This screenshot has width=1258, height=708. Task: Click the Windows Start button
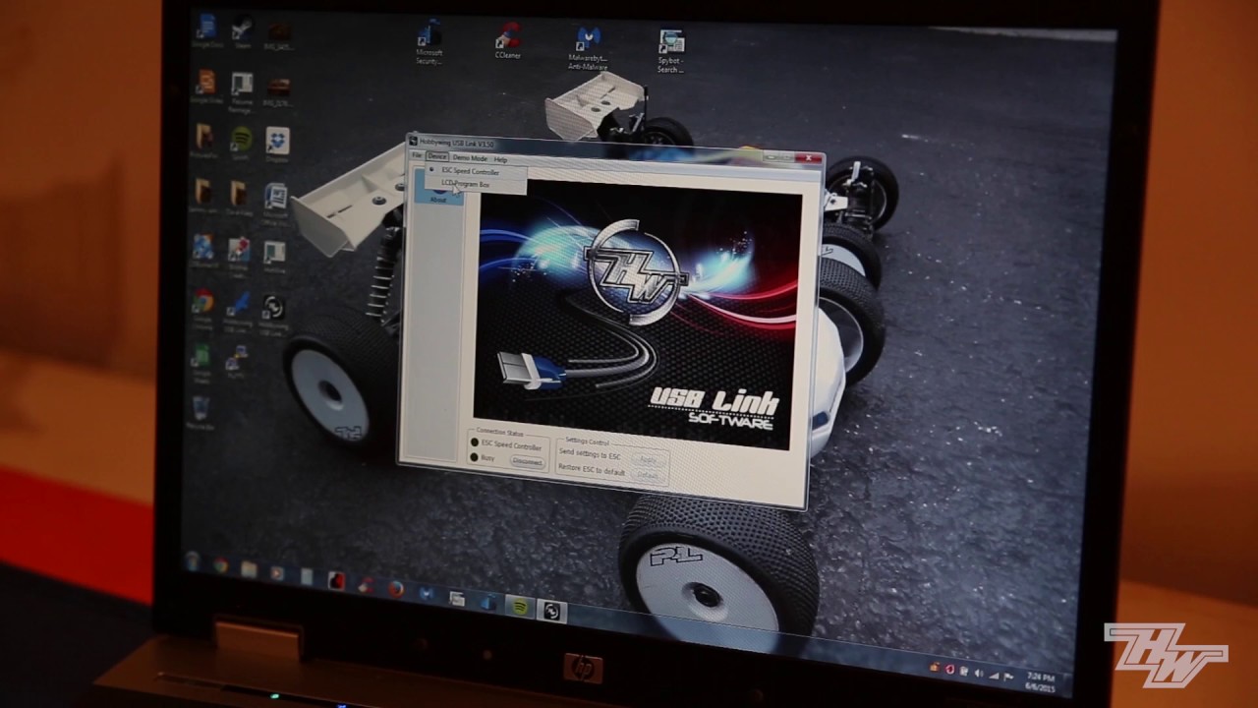click(x=193, y=561)
